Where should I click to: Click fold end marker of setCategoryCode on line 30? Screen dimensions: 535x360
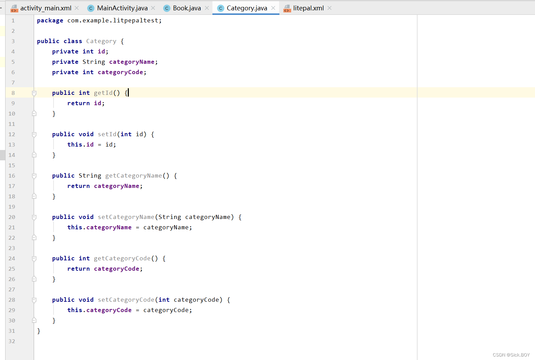coord(34,320)
